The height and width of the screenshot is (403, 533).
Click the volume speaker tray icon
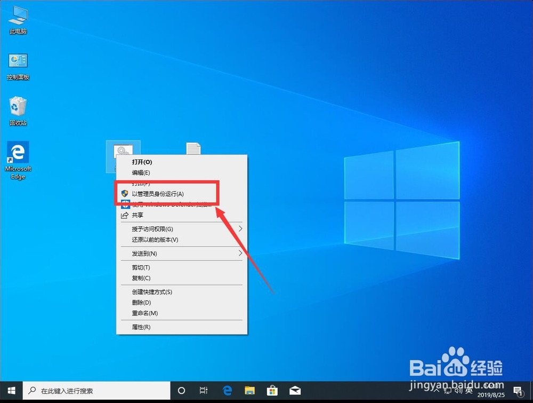coord(458,391)
